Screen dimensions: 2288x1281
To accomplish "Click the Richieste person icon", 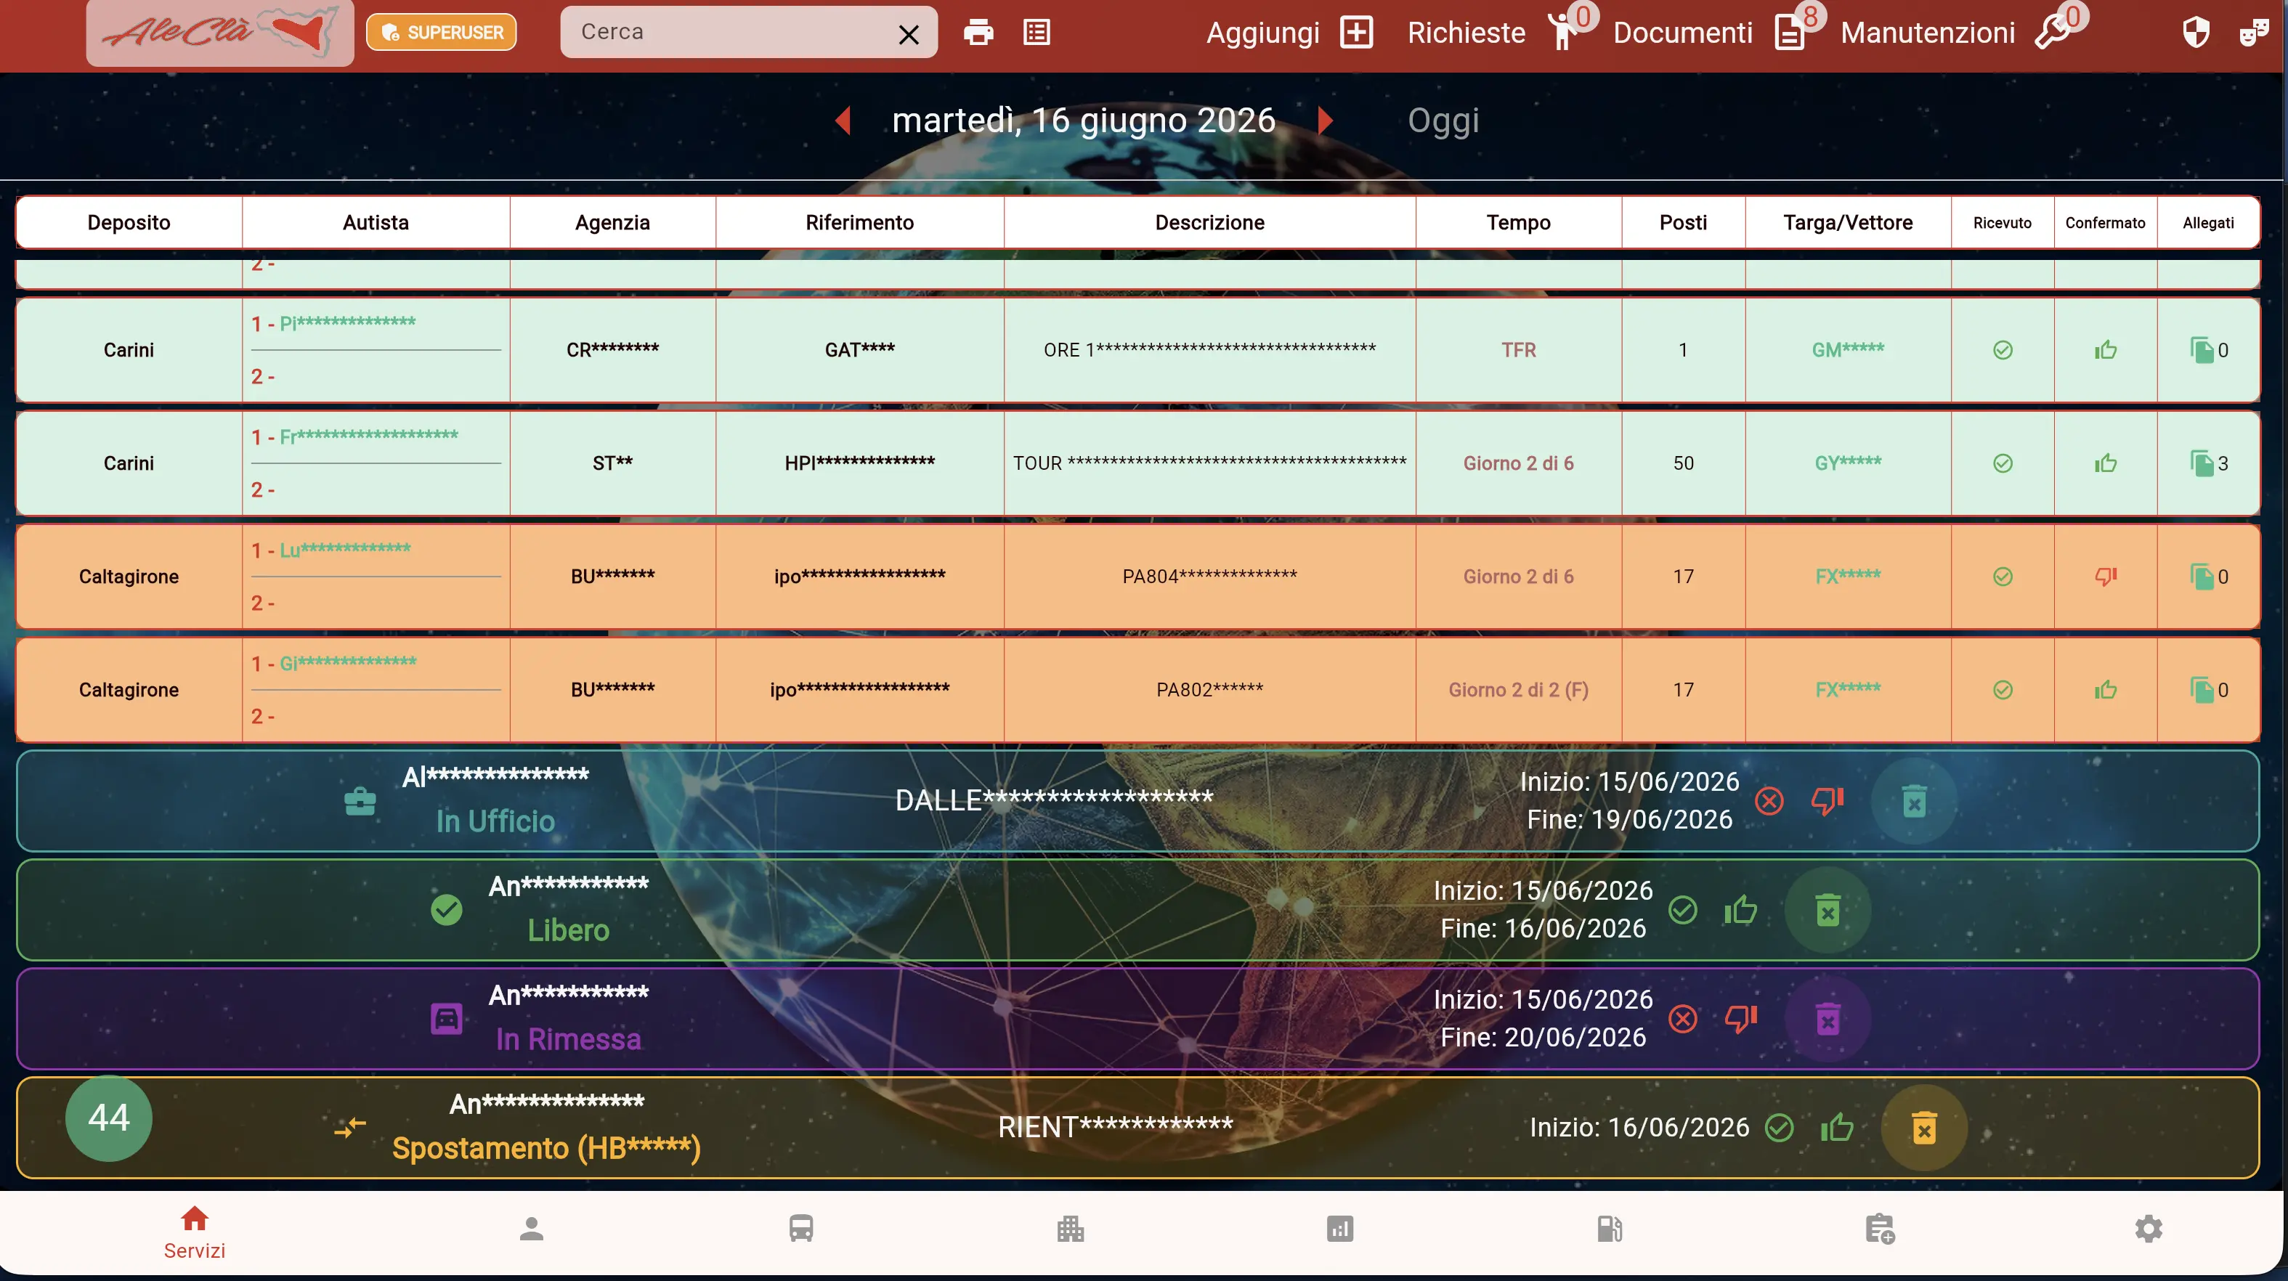I will pos(1562,33).
